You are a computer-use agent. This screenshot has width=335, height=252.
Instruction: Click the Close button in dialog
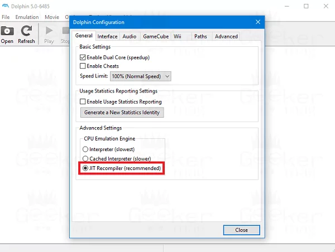pos(241,230)
